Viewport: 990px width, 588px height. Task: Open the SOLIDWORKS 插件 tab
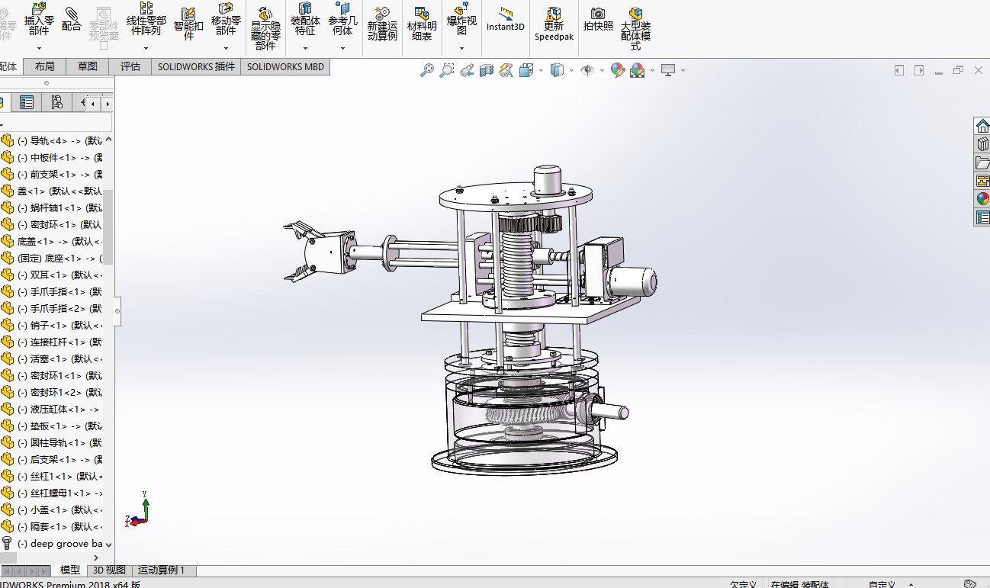(x=197, y=66)
